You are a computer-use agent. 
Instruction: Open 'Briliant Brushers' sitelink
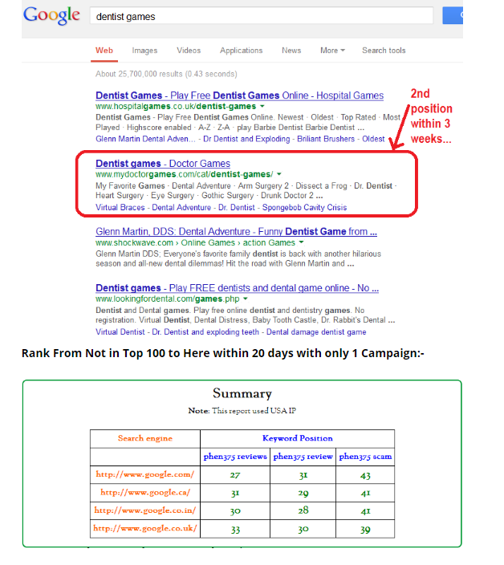(x=326, y=139)
